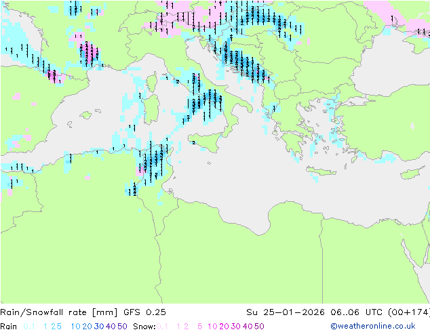Click the rain legend value 0.1
Image resolution: width=430 pixels, height=332 pixels.
29,327
